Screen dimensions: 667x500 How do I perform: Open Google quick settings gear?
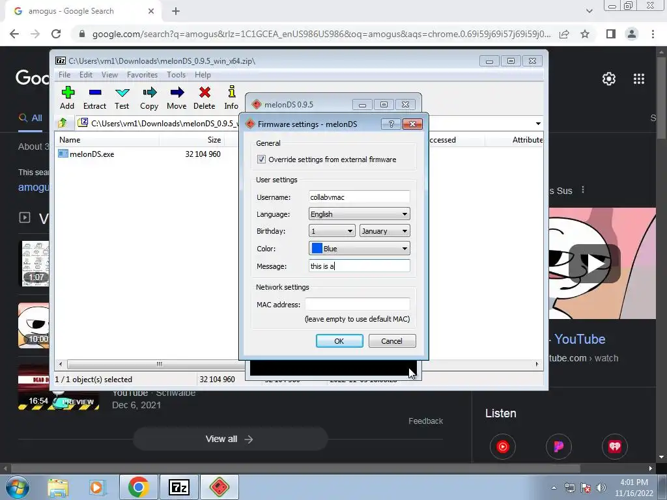coord(609,79)
